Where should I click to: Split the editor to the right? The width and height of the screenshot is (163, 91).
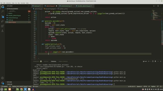(x=158, y=6)
